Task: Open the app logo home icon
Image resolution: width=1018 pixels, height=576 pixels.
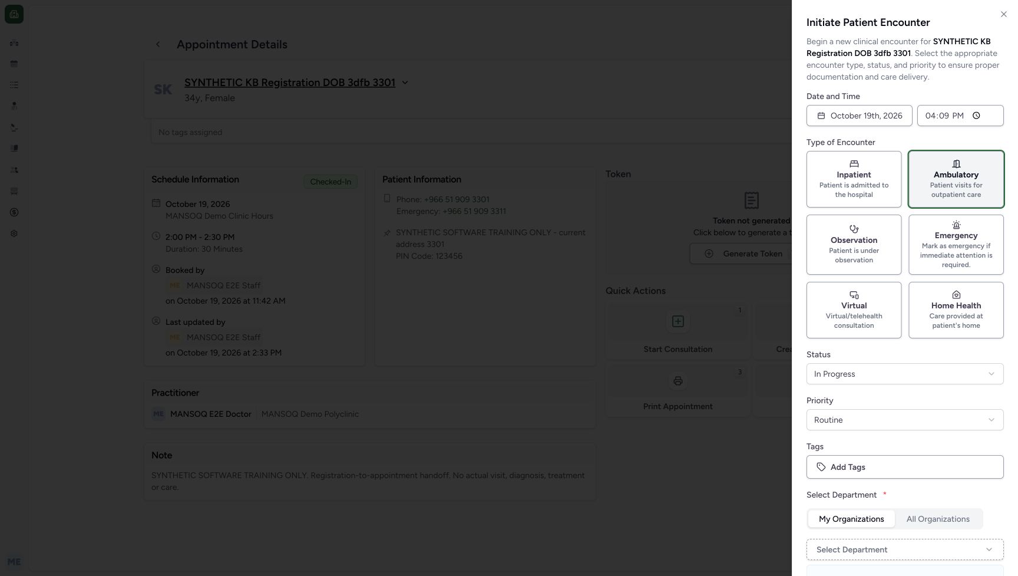Action: (14, 14)
